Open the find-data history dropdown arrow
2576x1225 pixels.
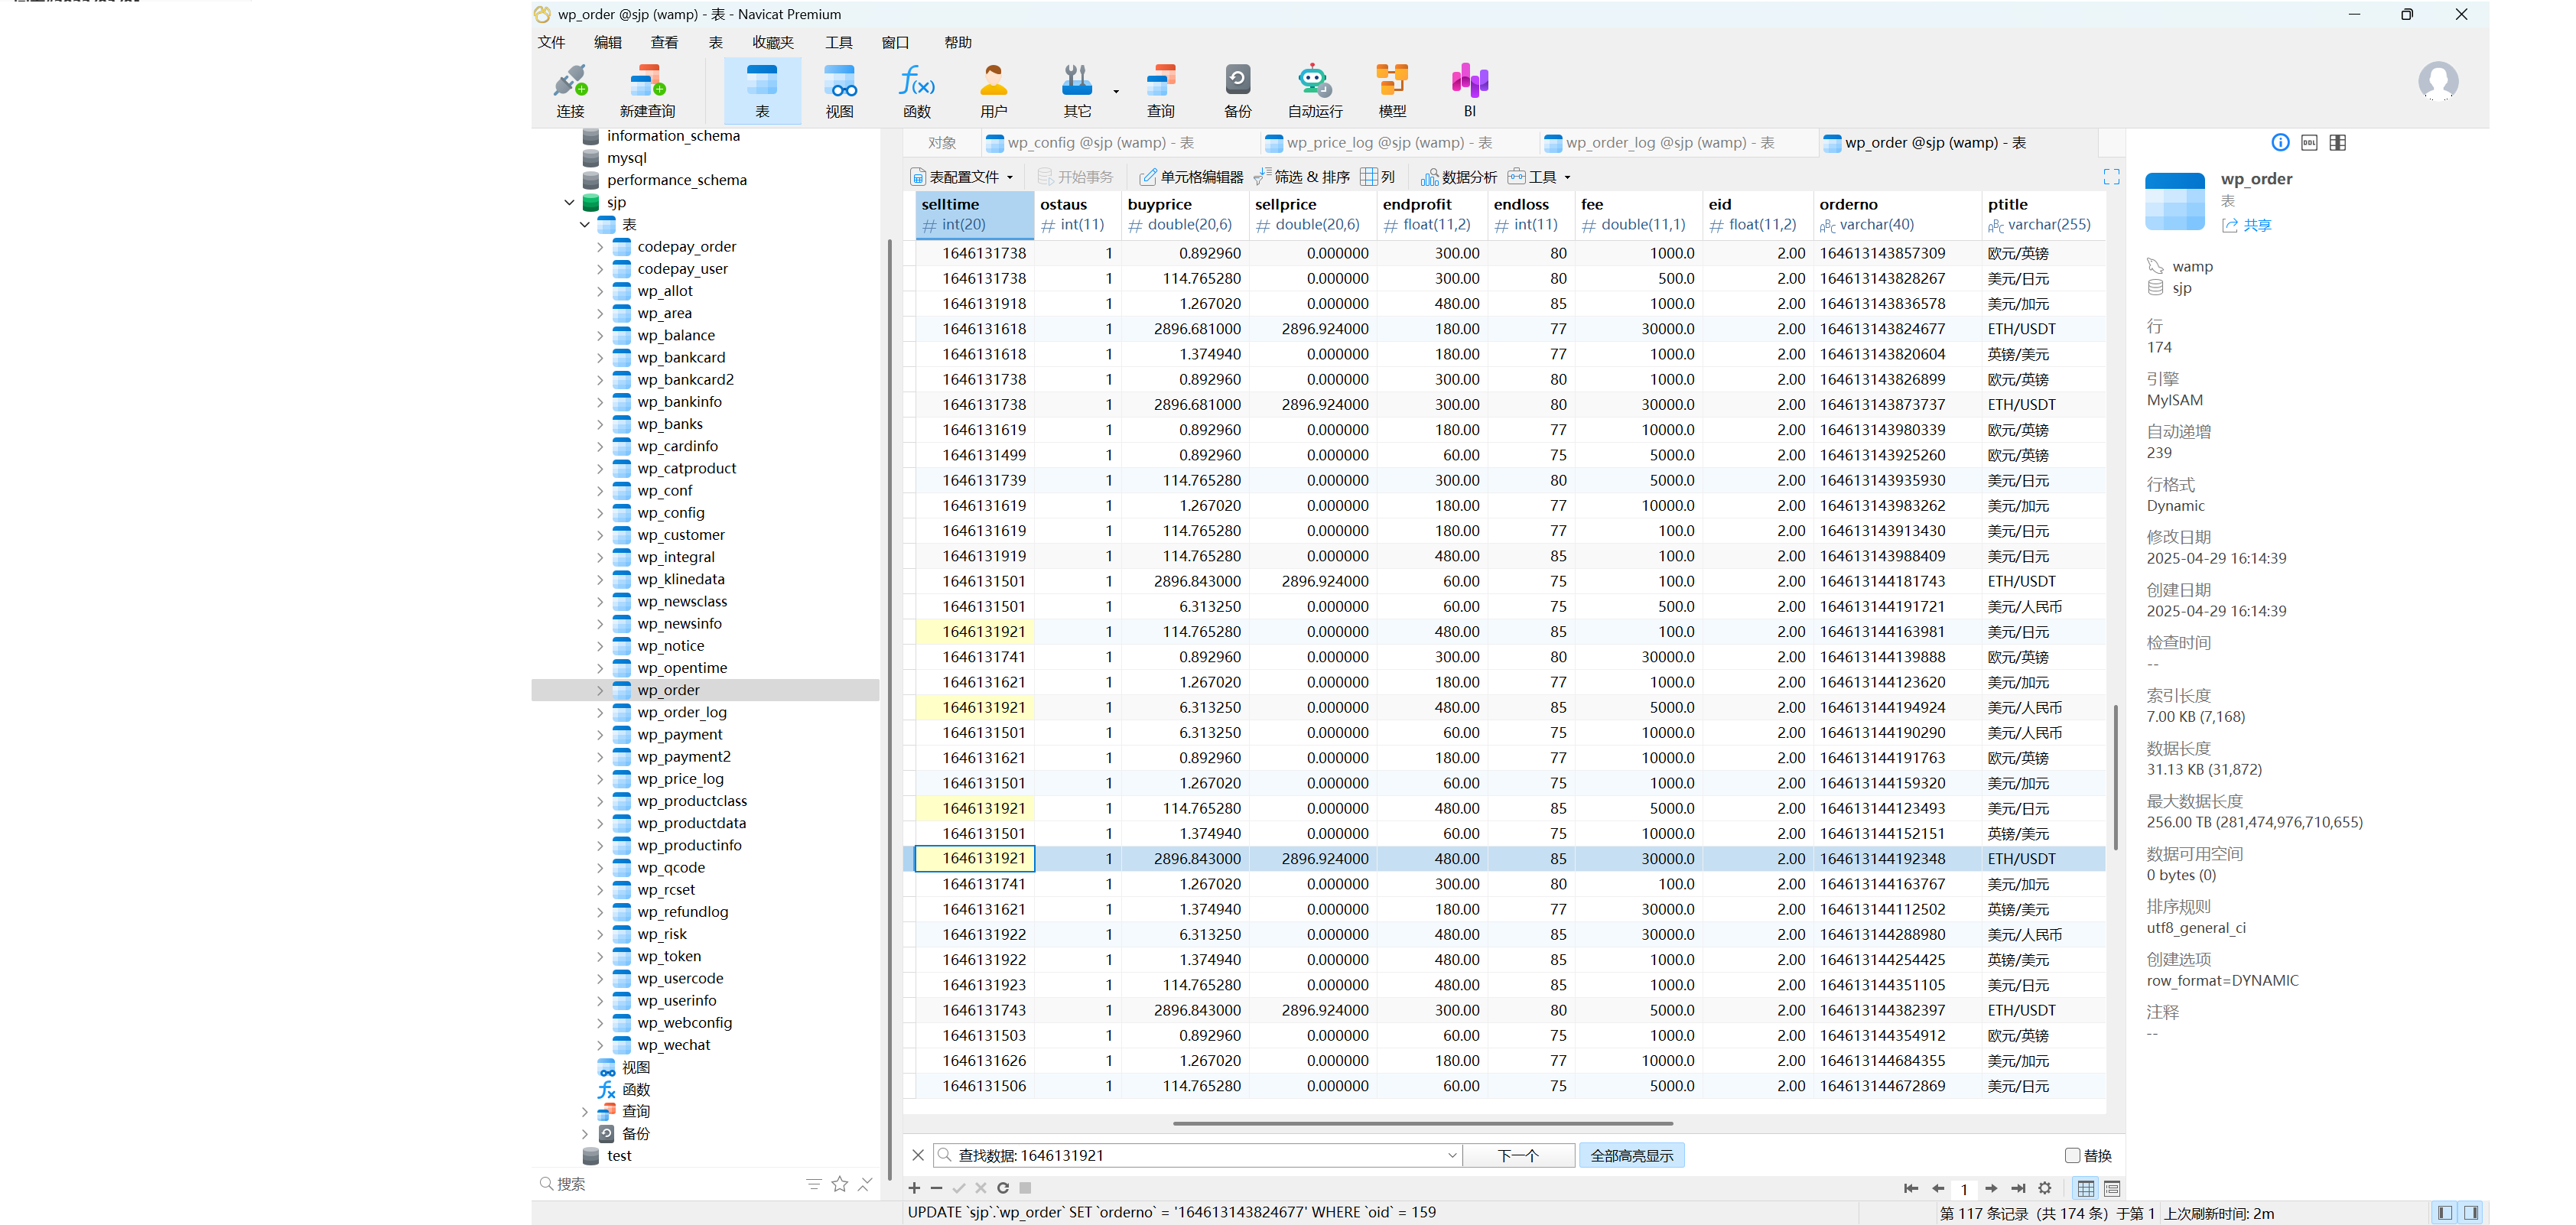click(1452, 1155)
